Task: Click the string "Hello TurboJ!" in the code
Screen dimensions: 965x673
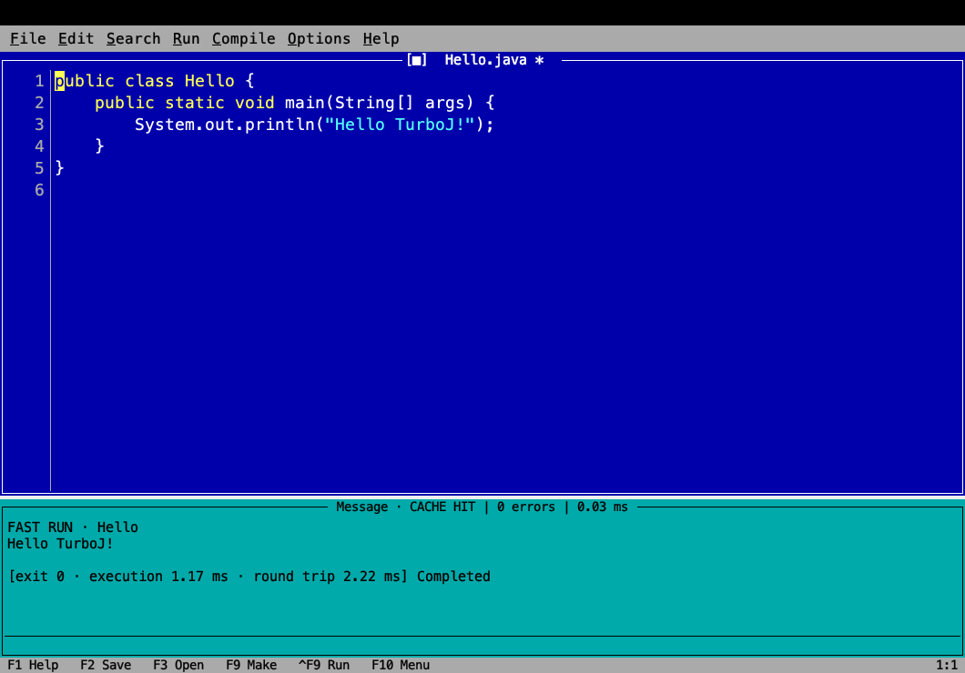Action: click(400, 125)
